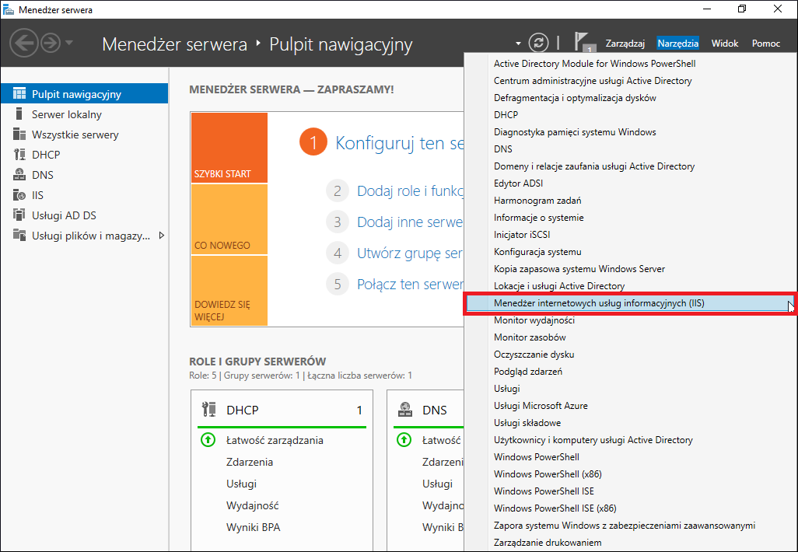Select Podgląd zdarzeń from the Narzędzia menu
The width and height of the screenshot is (798, 552).
[x=528, y=372]
